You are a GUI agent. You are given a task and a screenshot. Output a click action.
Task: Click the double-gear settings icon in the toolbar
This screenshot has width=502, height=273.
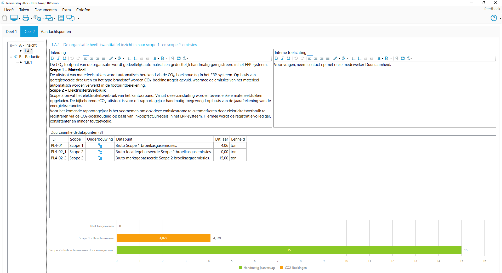point(37,18)
